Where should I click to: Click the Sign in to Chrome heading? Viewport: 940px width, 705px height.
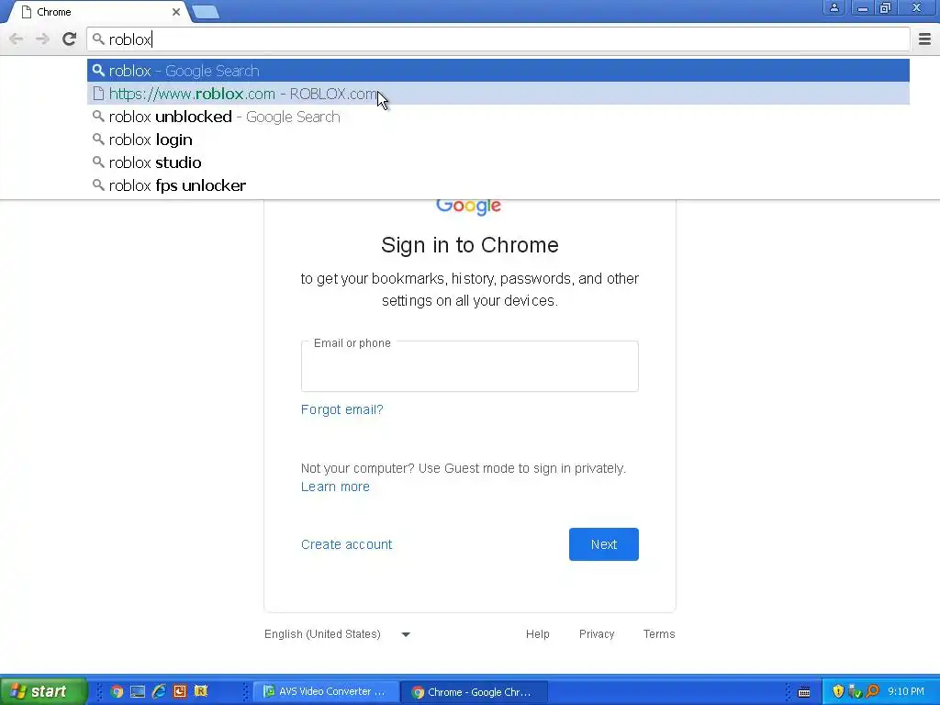point(470,245)
